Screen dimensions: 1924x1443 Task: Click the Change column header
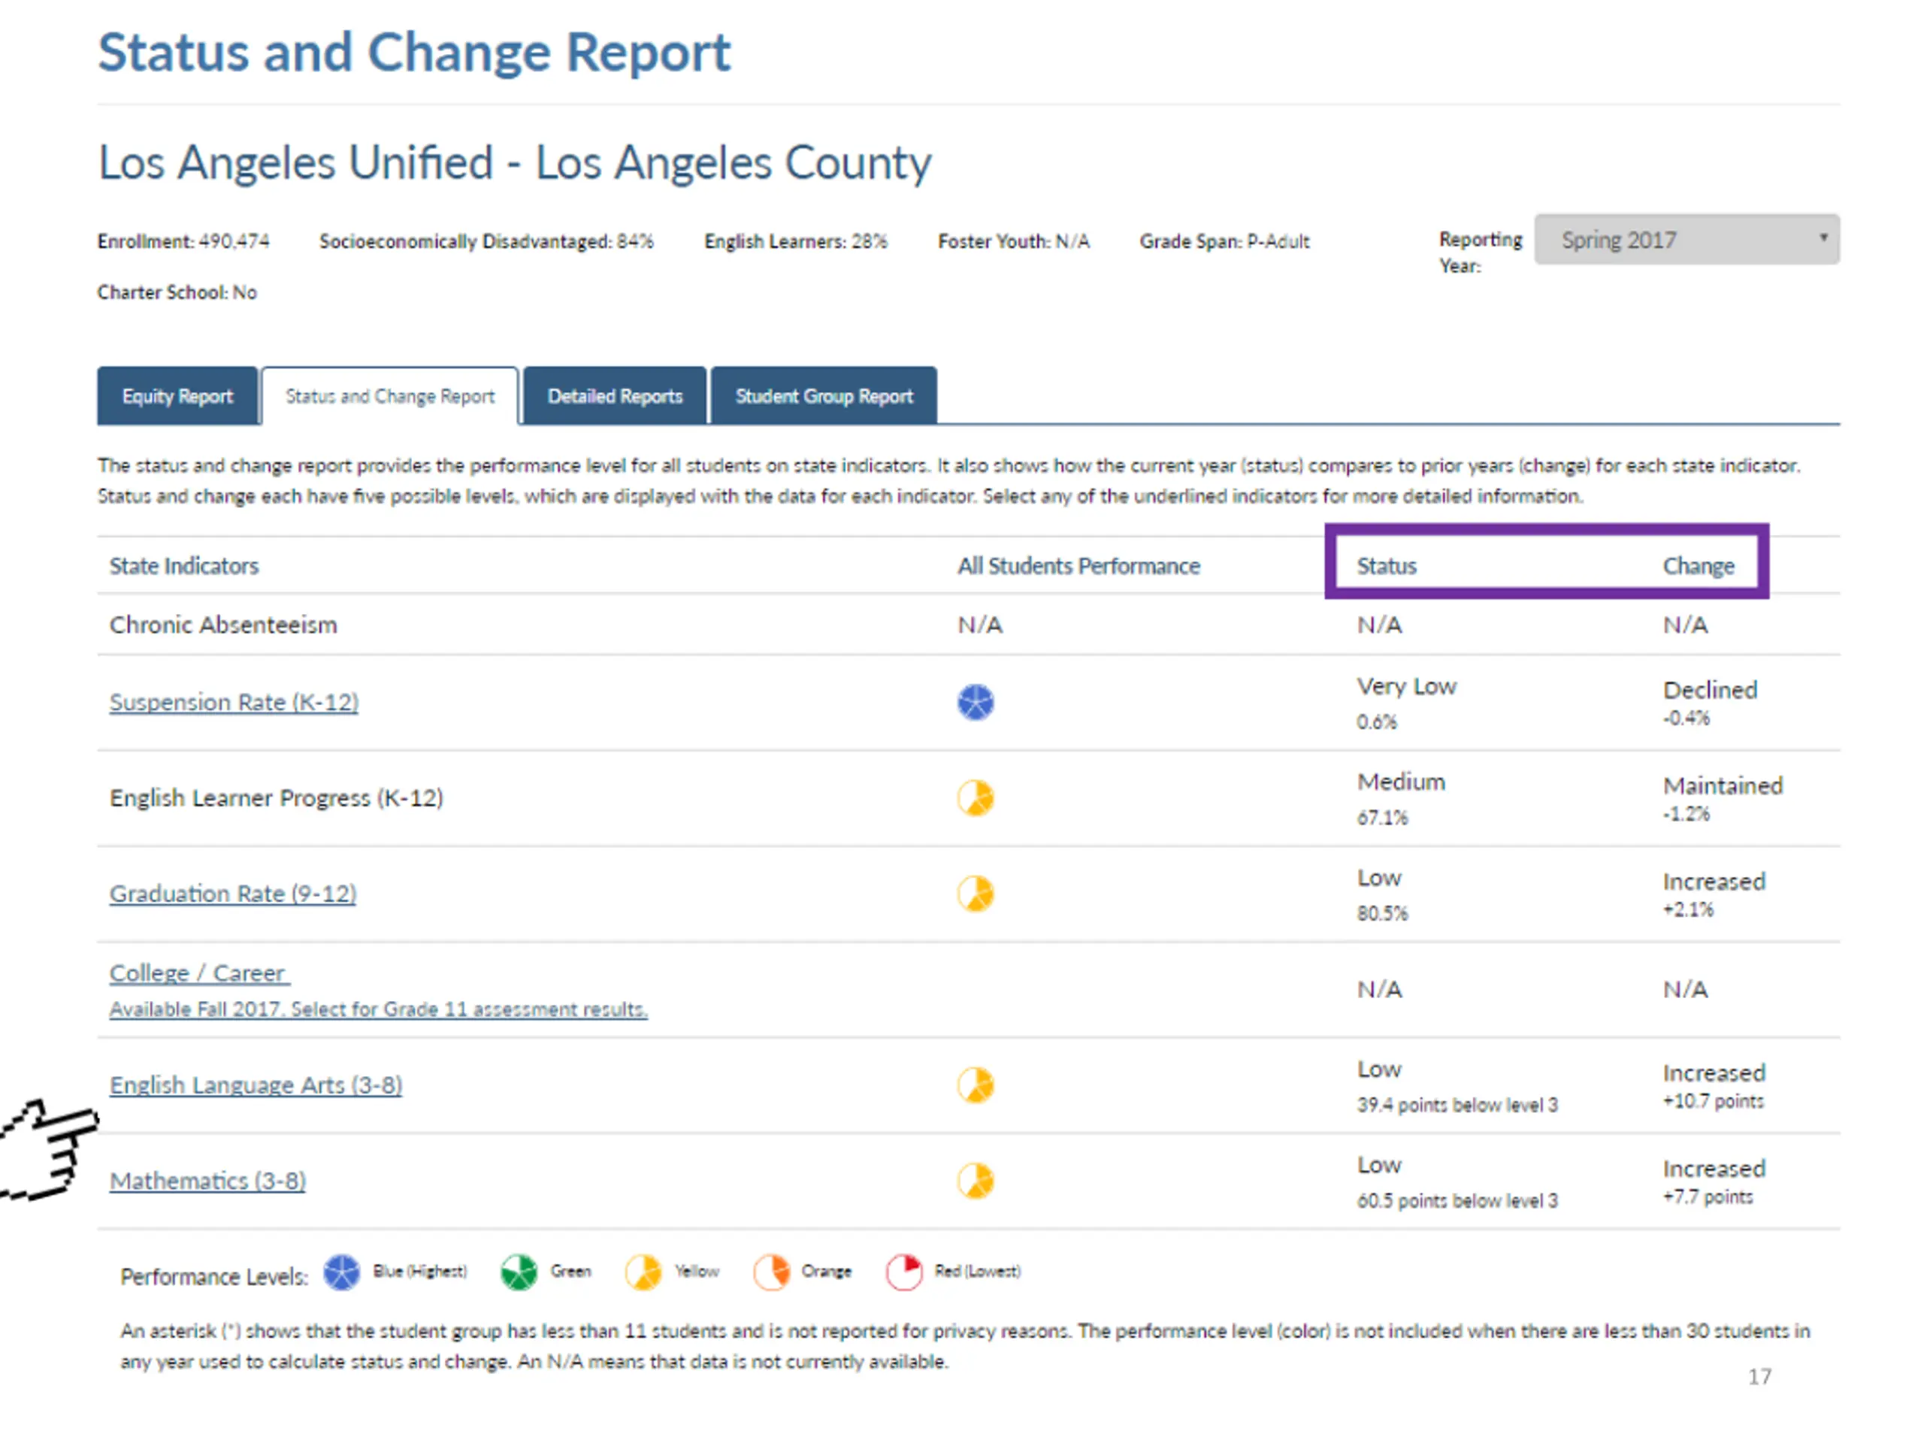click(1698, 565)
